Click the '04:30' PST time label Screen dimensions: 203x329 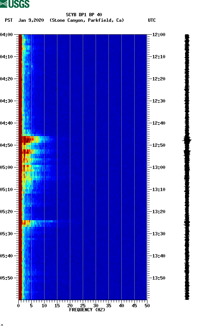[7, 101]
